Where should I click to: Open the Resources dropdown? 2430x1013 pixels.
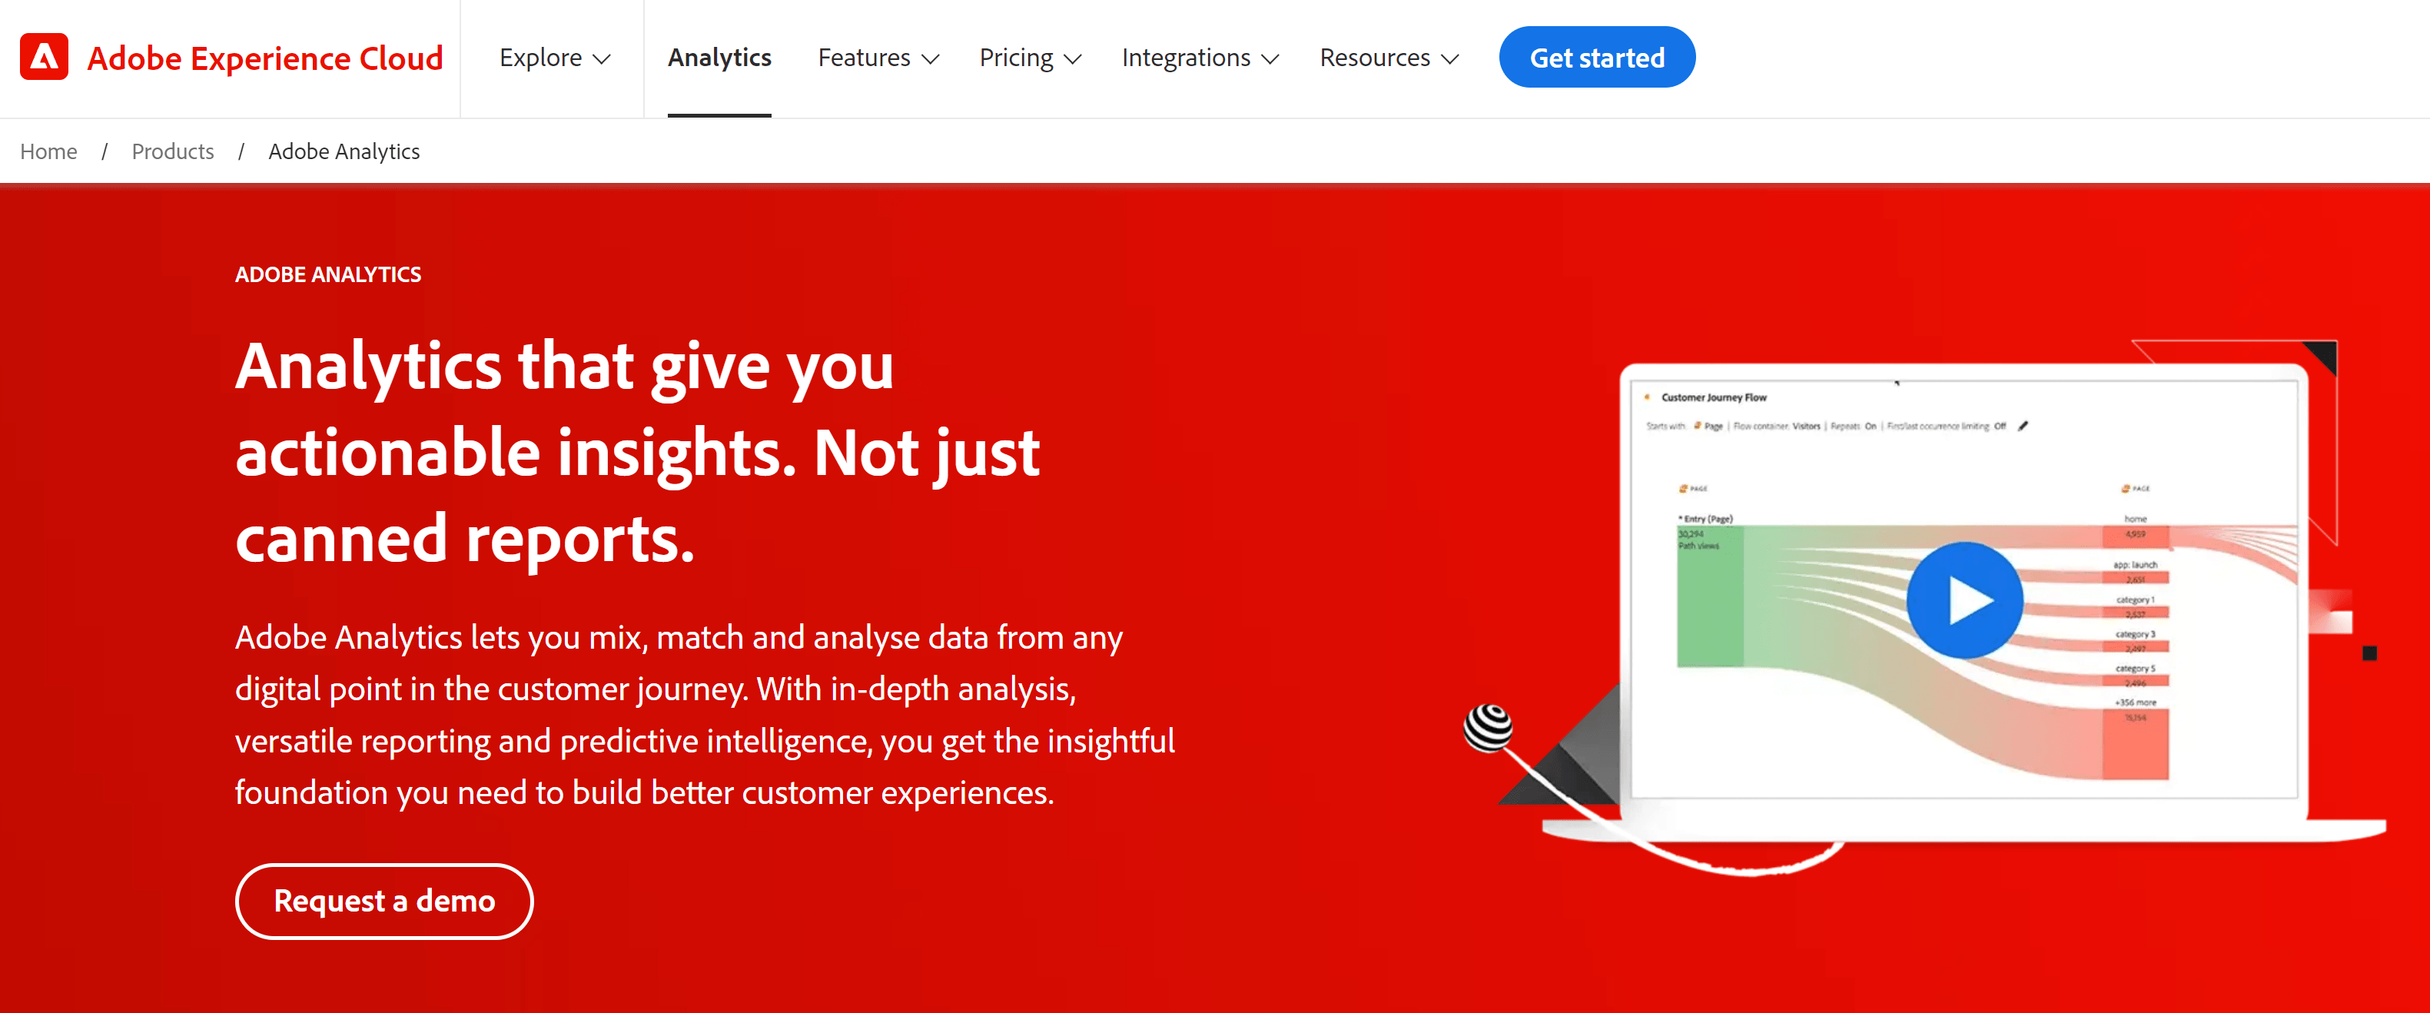point(1389,58)
